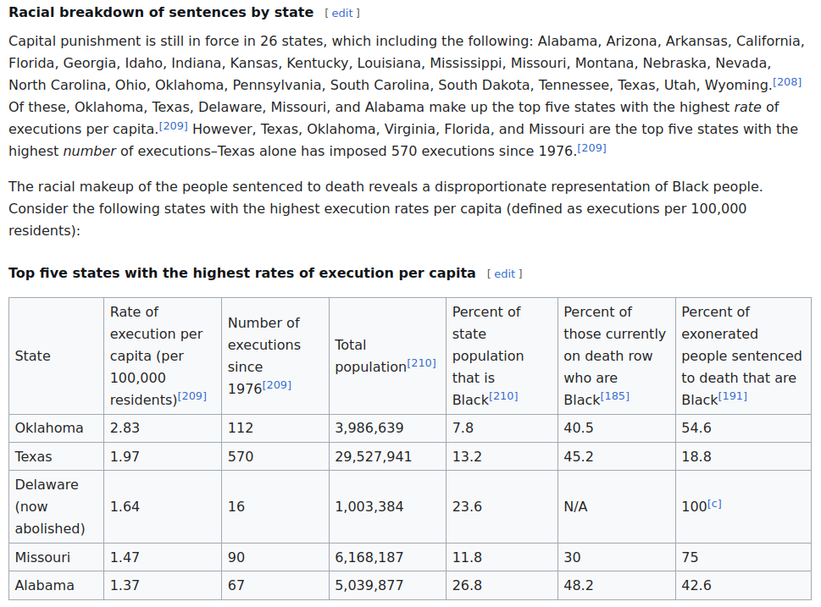Click the 16 executions value
This screenshot has width=821, height=607.
236,506
